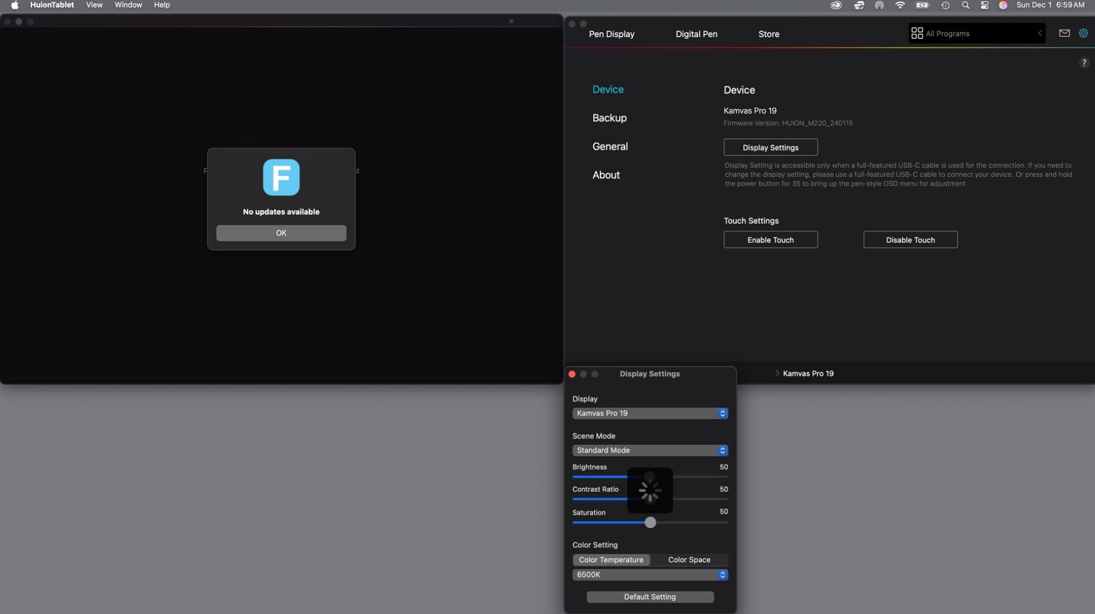Open the Help menu
The image size is (1095, 614).
tap(162, 5)
